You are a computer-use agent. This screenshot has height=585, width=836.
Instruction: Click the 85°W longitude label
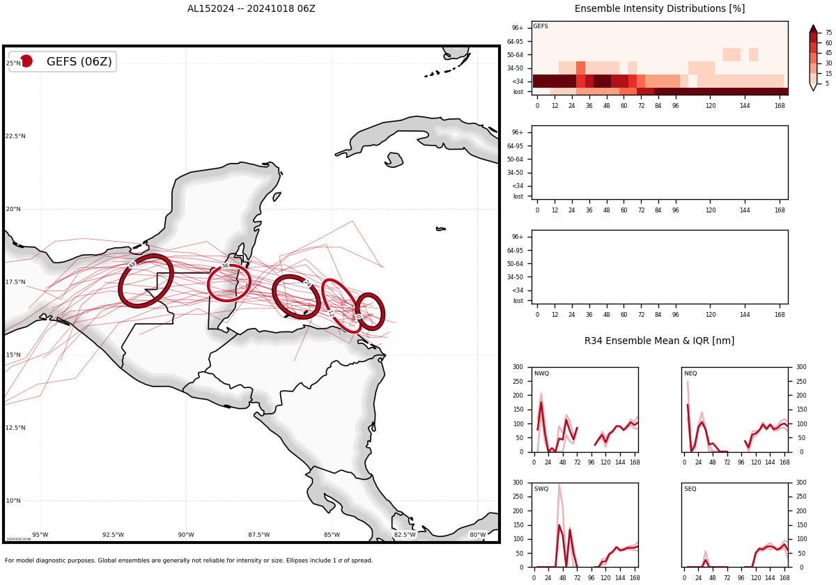332,535
